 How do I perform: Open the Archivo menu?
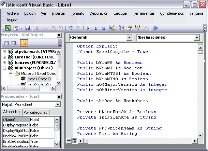coord(13,13)
